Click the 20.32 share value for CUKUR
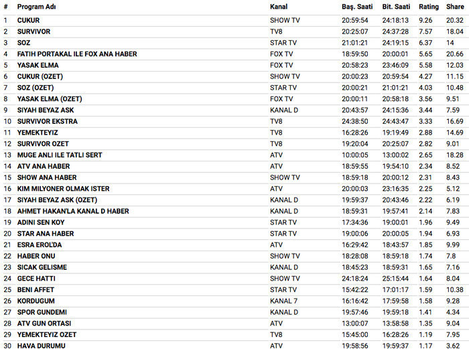Image resolution: width=469 pixels, height=349 pixels. [x=455, y=20]
